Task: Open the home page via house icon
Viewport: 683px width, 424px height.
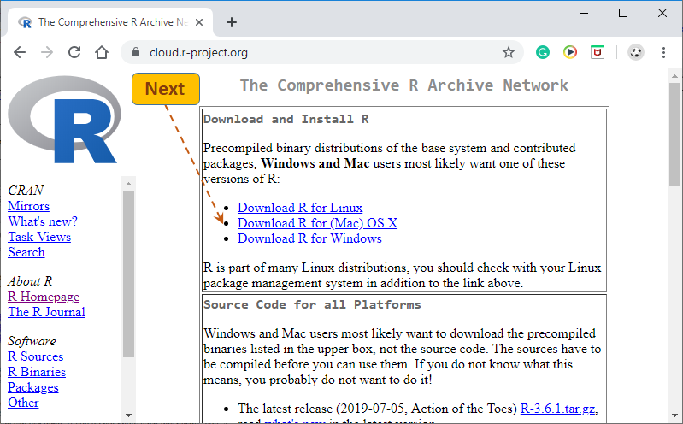Action: [x=102, y=52]
